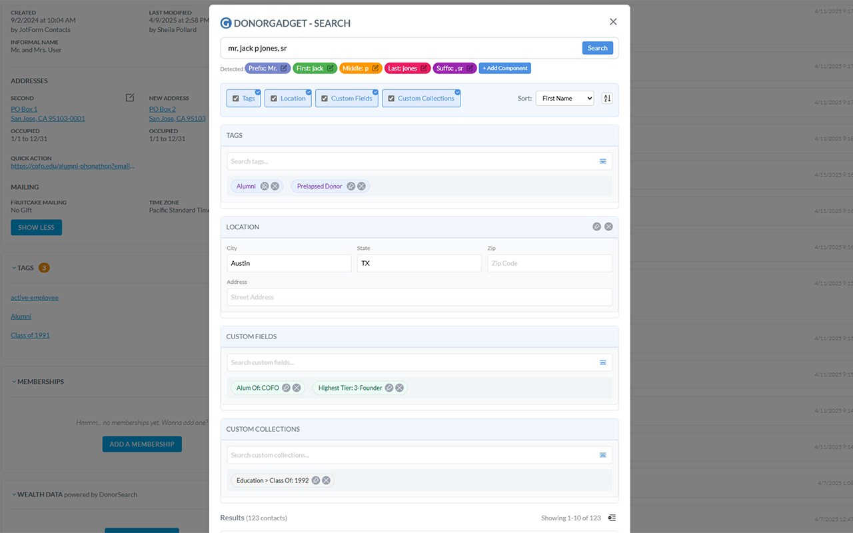Remove the Prelapsed Donor tag chip
Viewport: 853px width, 533px height.
(x=361, y=187)
